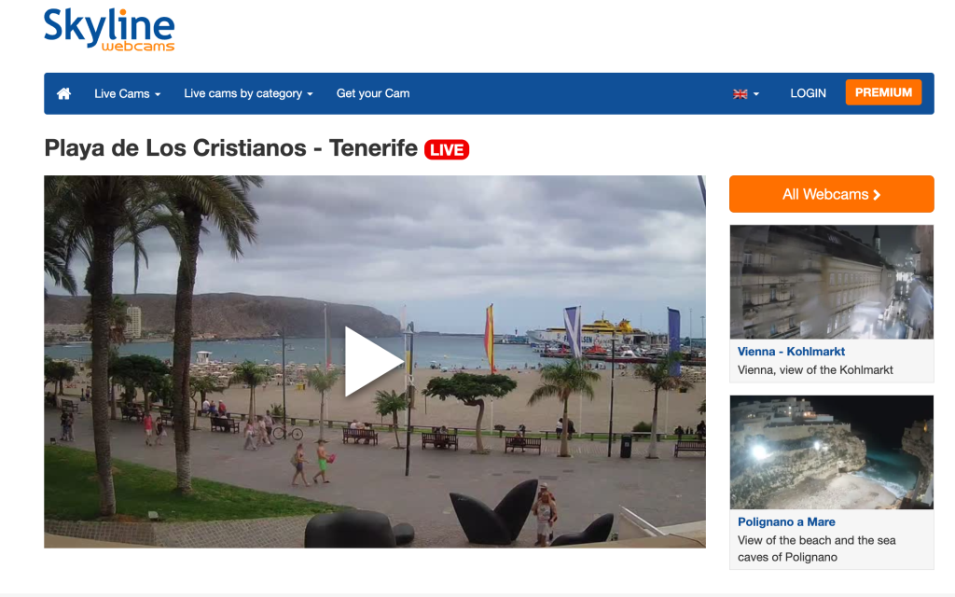Go to the home page icon

[x=63, y=93]
